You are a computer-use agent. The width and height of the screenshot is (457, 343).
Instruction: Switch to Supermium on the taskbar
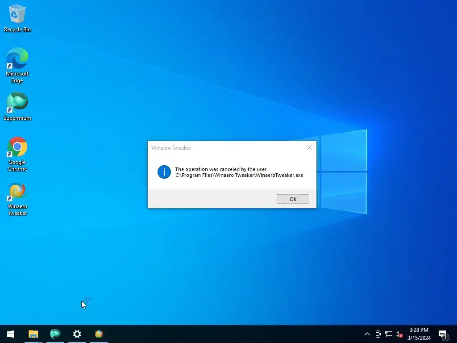point(55,334)
